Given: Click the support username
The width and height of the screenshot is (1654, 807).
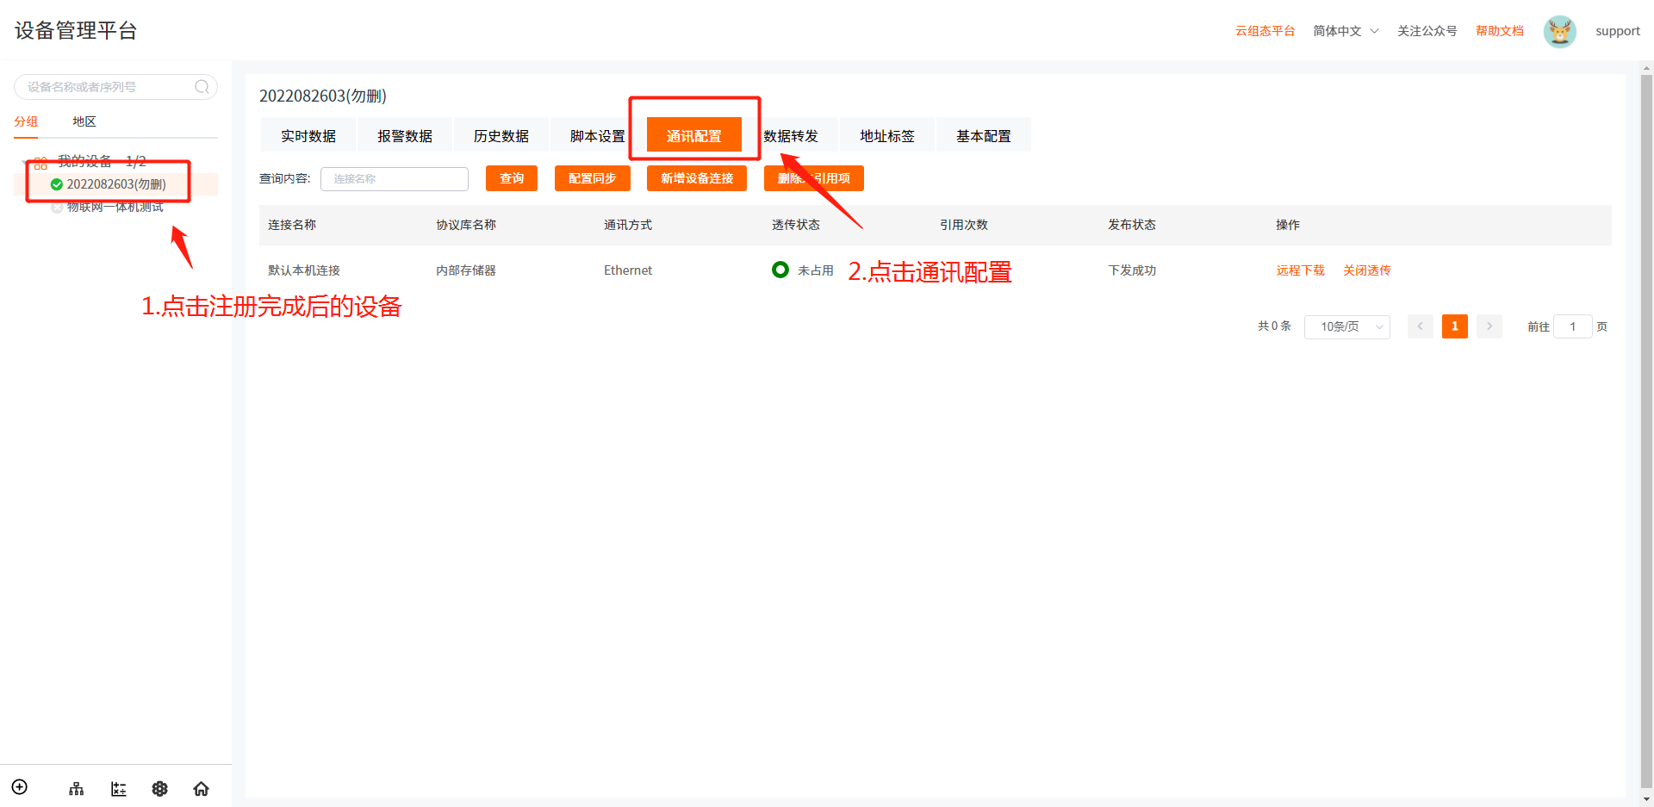Looking at the screenshot, I should (1618, 31).
